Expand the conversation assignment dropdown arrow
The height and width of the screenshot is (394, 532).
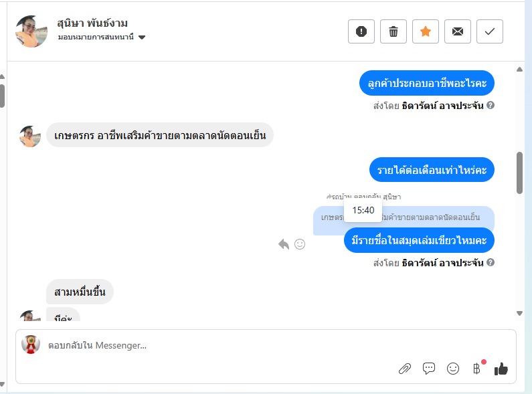pyautogui.click(x=142, y=37)
